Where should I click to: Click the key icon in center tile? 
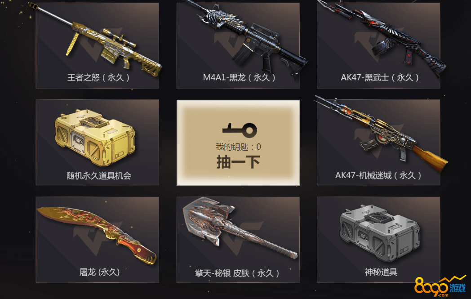point(240,129)
